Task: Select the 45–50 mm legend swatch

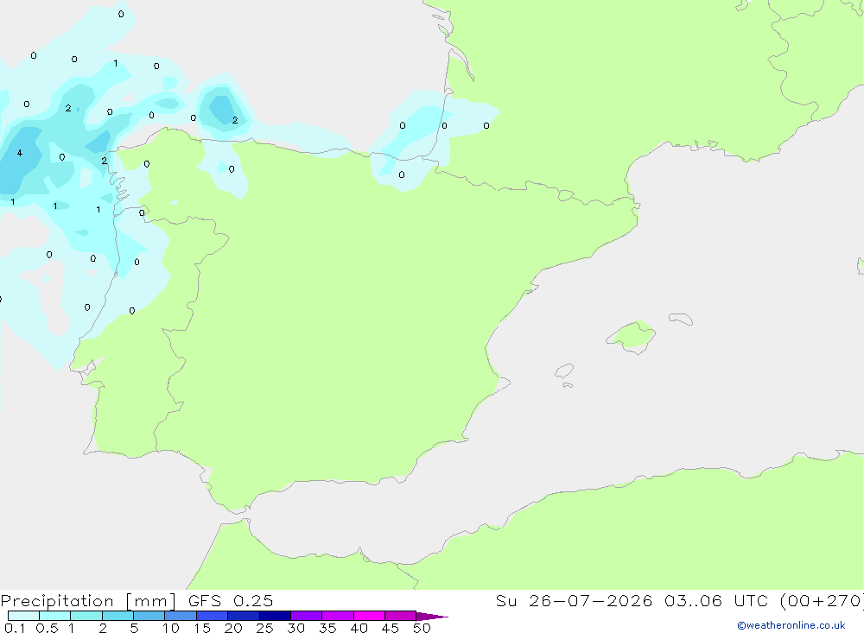Action: pyautogui.click(x=401, y=616)
